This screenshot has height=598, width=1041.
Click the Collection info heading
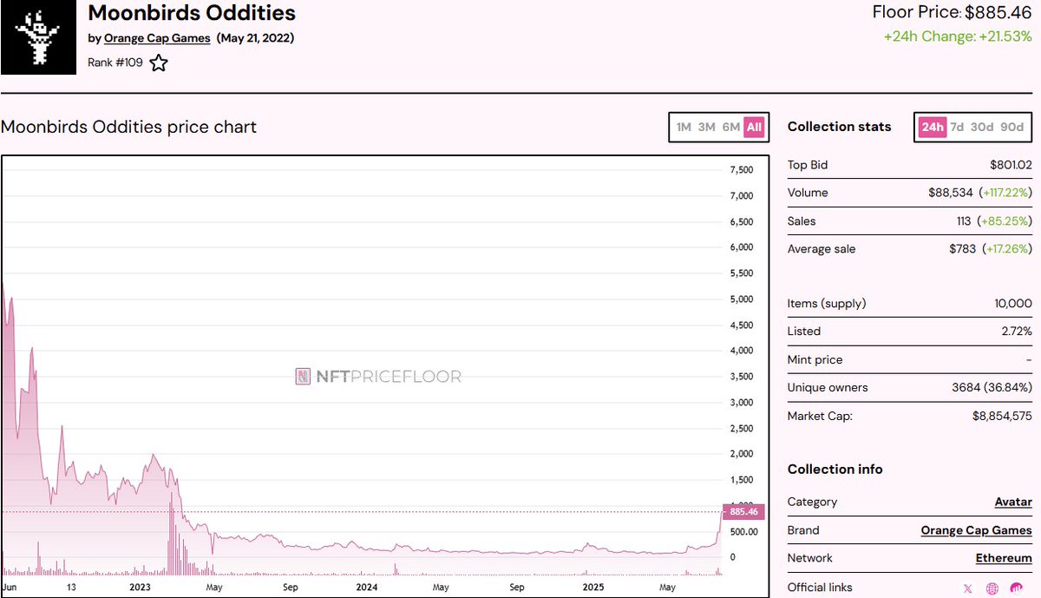[835, 469]
